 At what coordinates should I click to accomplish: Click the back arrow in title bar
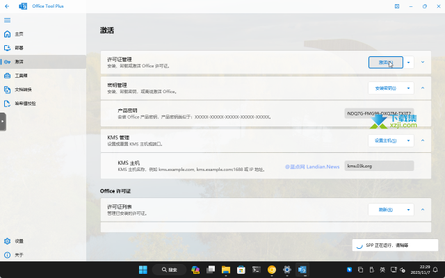point(7,6)
